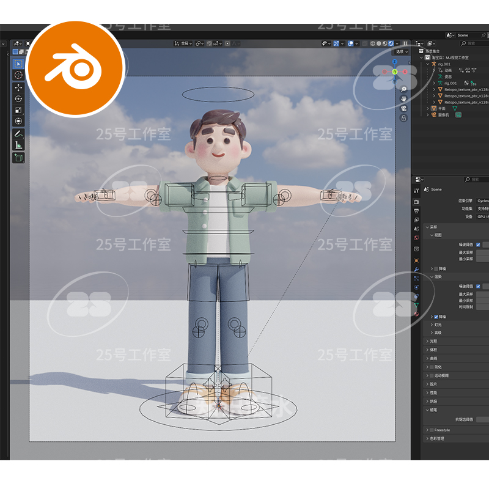Select the first Retopo_texture_pbr_v128 mesh in outliner

point(455,89)
